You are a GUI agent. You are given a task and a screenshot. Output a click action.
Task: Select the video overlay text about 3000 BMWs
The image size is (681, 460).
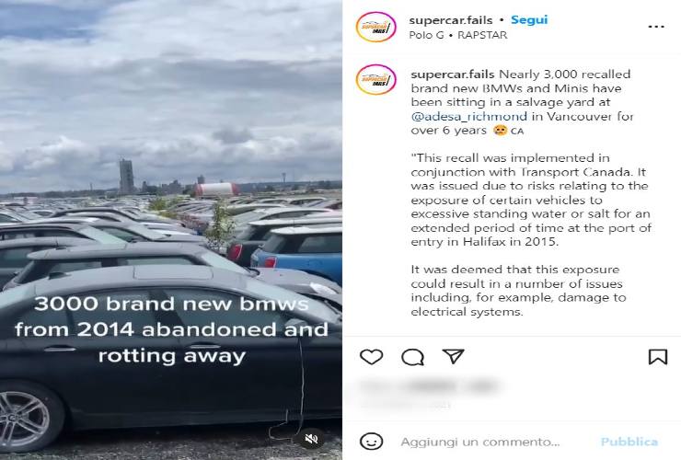coord(171,329)
